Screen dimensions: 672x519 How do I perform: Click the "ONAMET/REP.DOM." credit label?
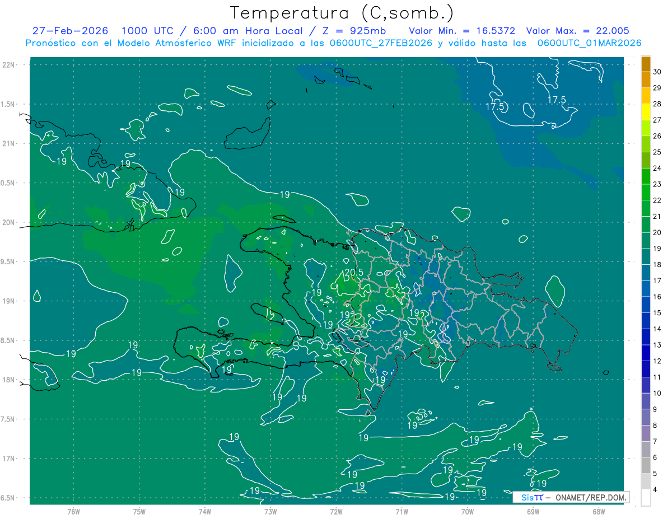590,497
